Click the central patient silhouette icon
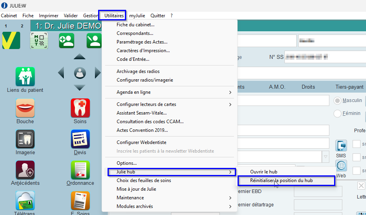 click(x=80, y=73)
